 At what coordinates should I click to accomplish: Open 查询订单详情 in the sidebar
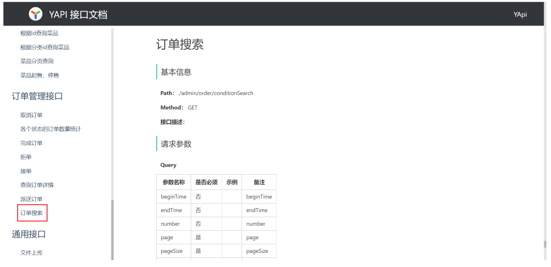coord(37,185)
